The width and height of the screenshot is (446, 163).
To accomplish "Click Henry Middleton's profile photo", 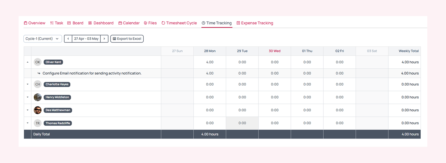I will point(38,97).
